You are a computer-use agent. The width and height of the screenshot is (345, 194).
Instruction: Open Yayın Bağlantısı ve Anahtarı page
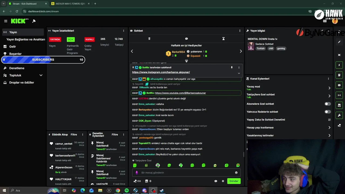point(26,39)
